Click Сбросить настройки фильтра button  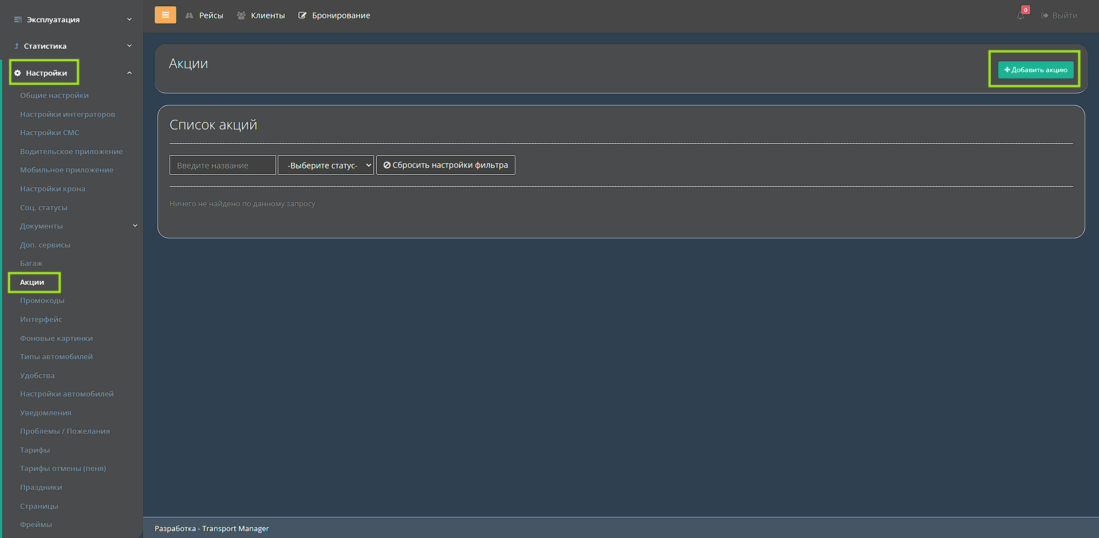446,165
